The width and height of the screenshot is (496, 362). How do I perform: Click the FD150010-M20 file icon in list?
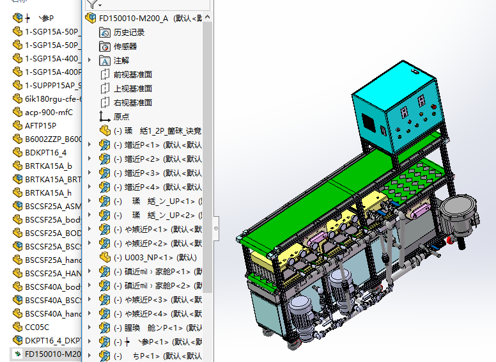18,354
